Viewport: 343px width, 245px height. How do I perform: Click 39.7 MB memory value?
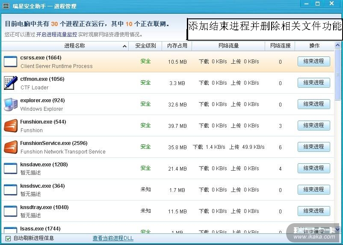(x=177, y=126)
